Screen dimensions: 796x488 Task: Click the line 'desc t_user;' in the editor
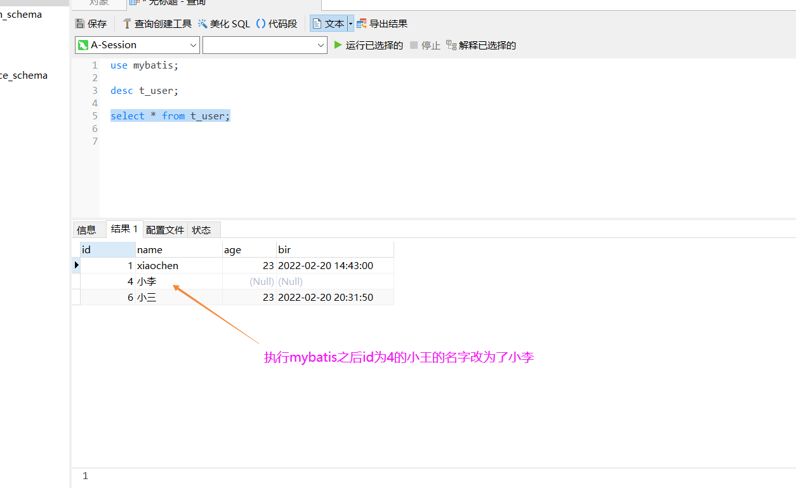[x=145, y=90]
